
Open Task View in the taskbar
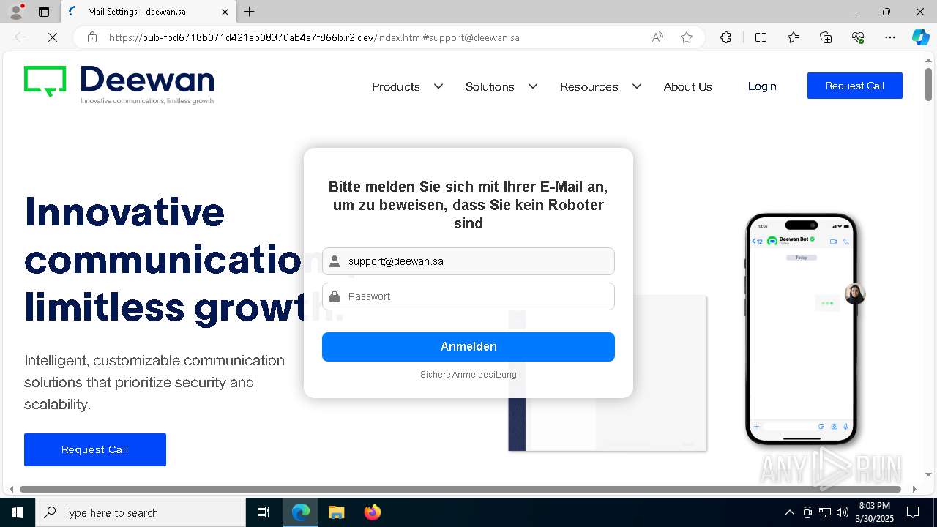point(264,512)
